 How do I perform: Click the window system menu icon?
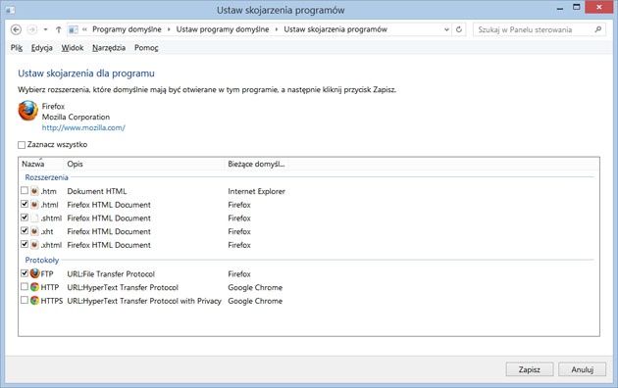pyautogui.click(x=10, y=10)
